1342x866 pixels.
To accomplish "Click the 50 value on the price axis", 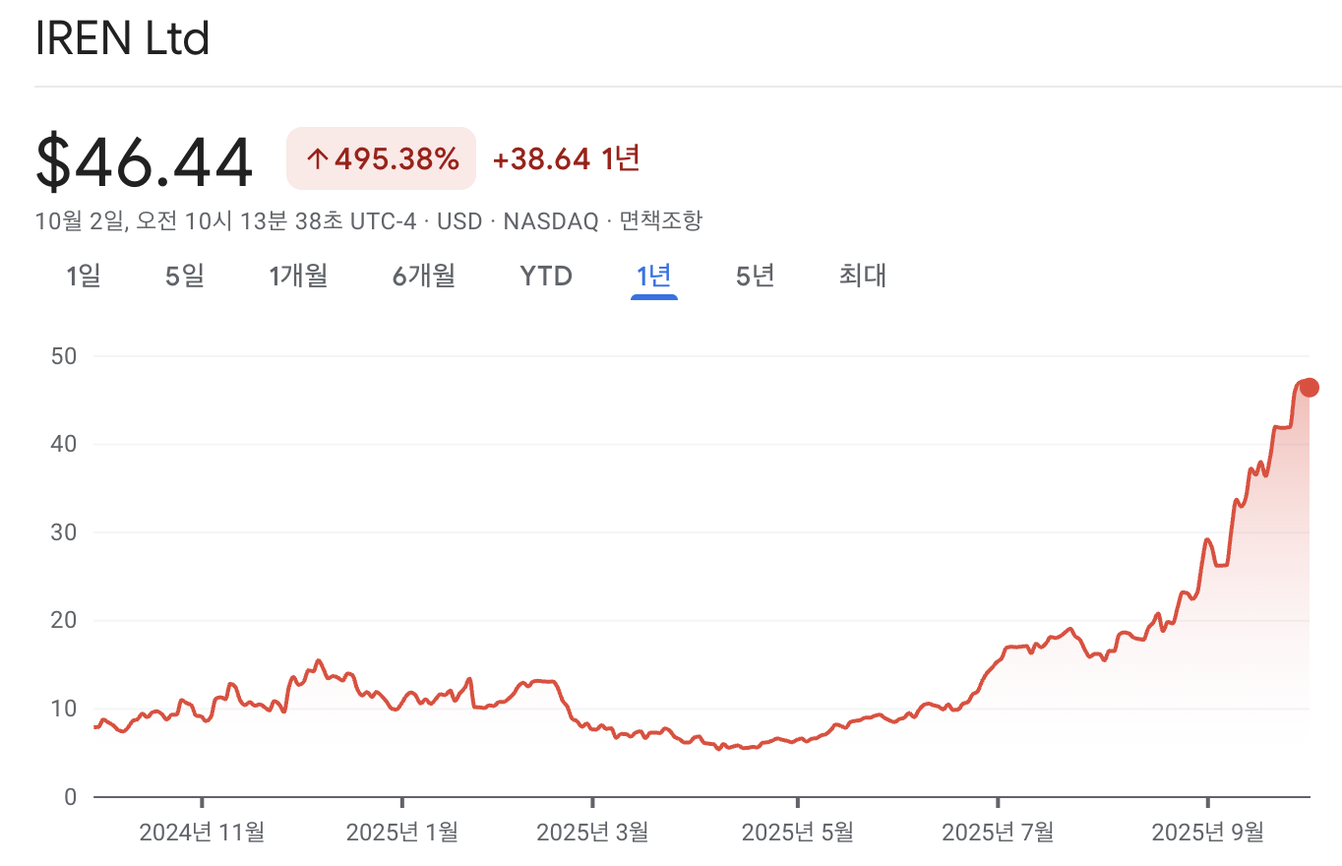I will tap(63, 356).
